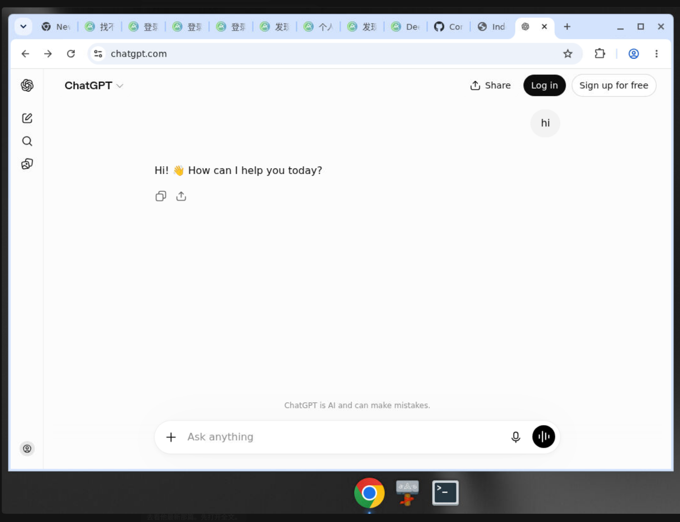Go back to the previous page
The image size is (680, 522).
(x=25, y=54)
